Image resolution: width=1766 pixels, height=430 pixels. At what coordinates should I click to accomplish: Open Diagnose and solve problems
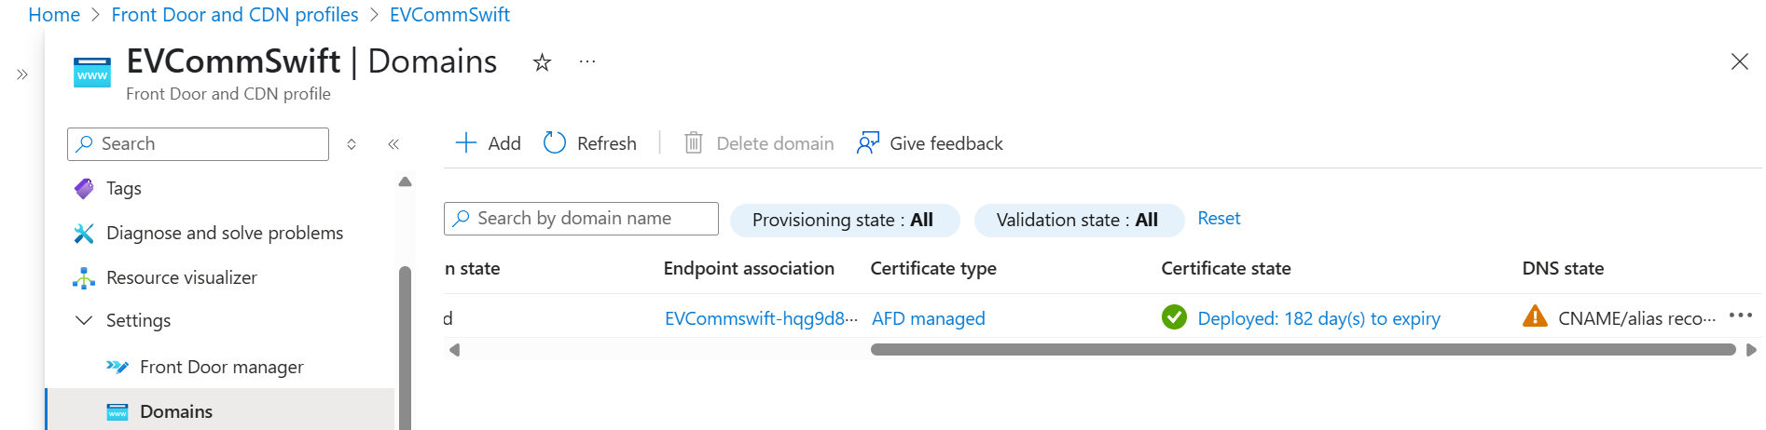224,233
